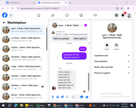136x108 pixels.
Task: Open the Marketplace storefront icon
Action: tap(81, 15)
